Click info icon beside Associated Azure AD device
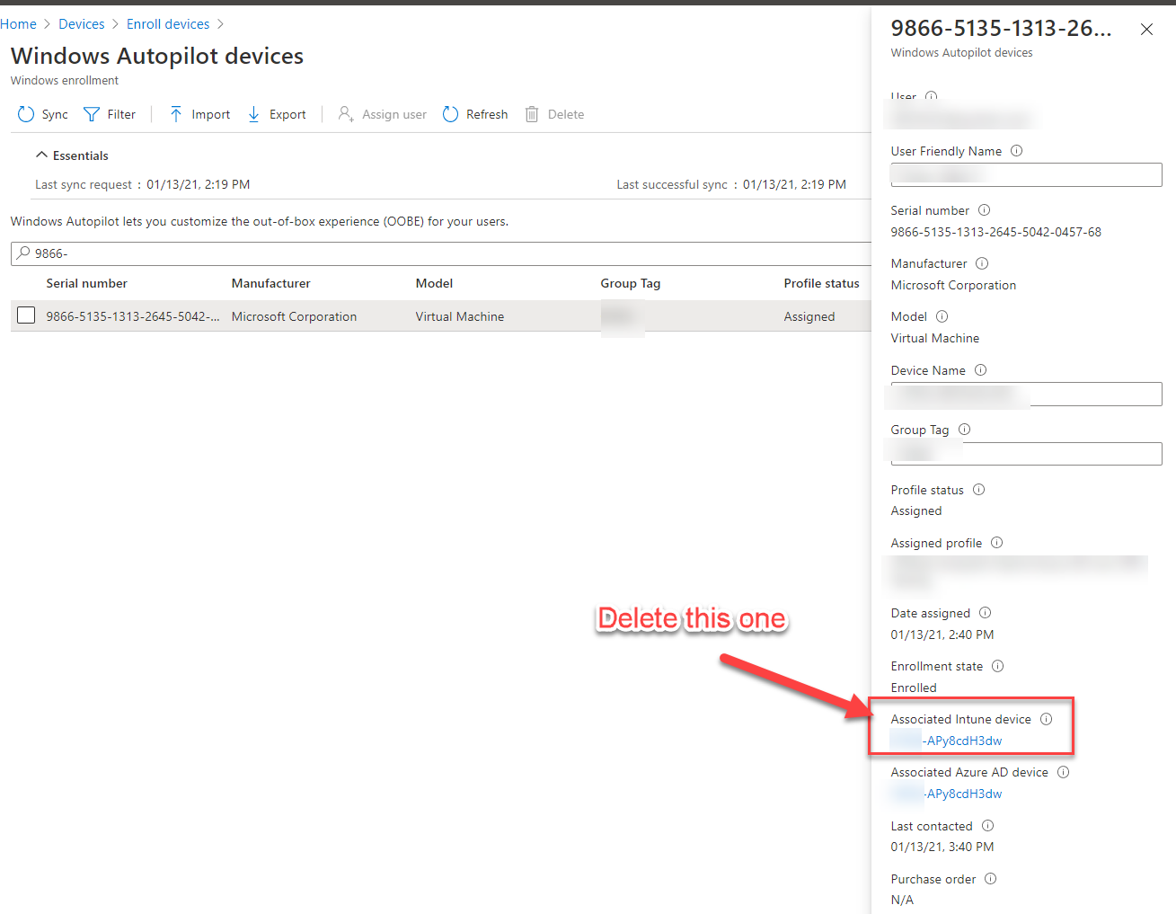This screenshot has height=914, width=1176. pos(1063,772)
